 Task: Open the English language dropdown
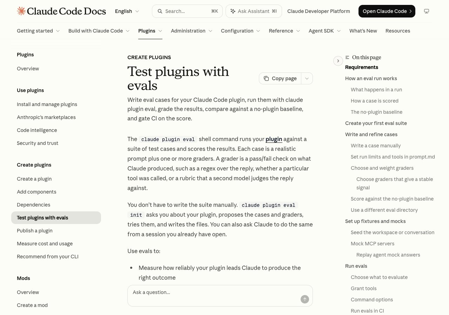tap(127, 11)
